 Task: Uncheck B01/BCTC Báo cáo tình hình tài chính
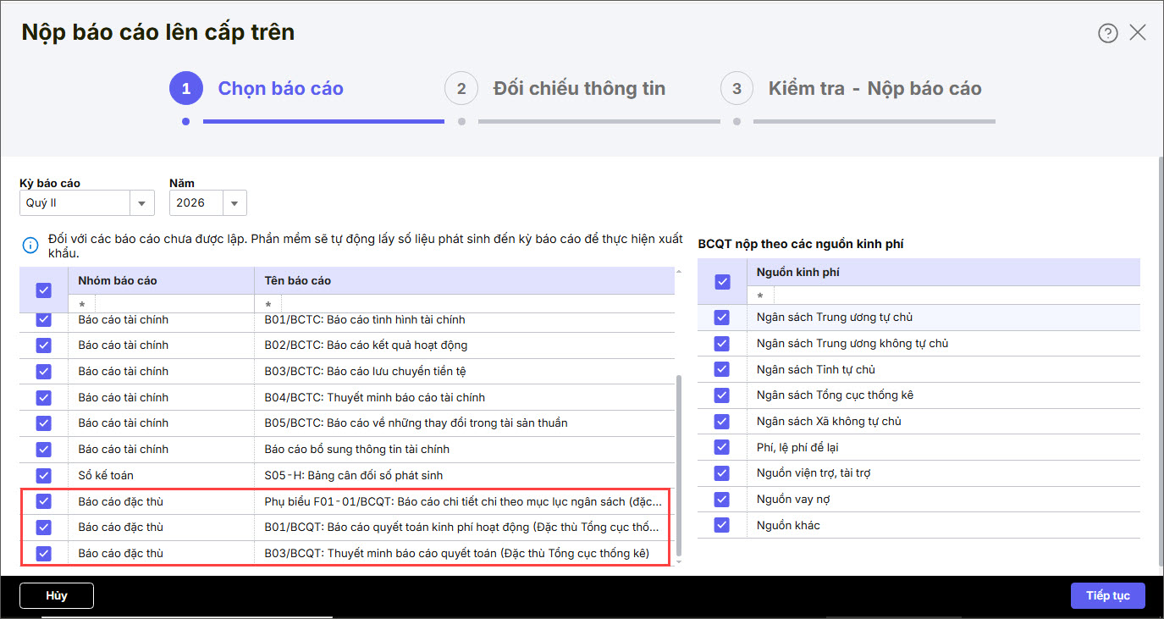[x=44, y=320]
